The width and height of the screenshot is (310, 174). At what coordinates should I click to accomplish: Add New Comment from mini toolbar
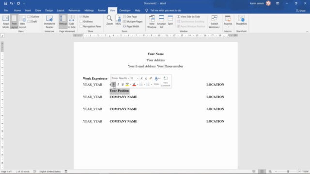(x=166, y=81)
